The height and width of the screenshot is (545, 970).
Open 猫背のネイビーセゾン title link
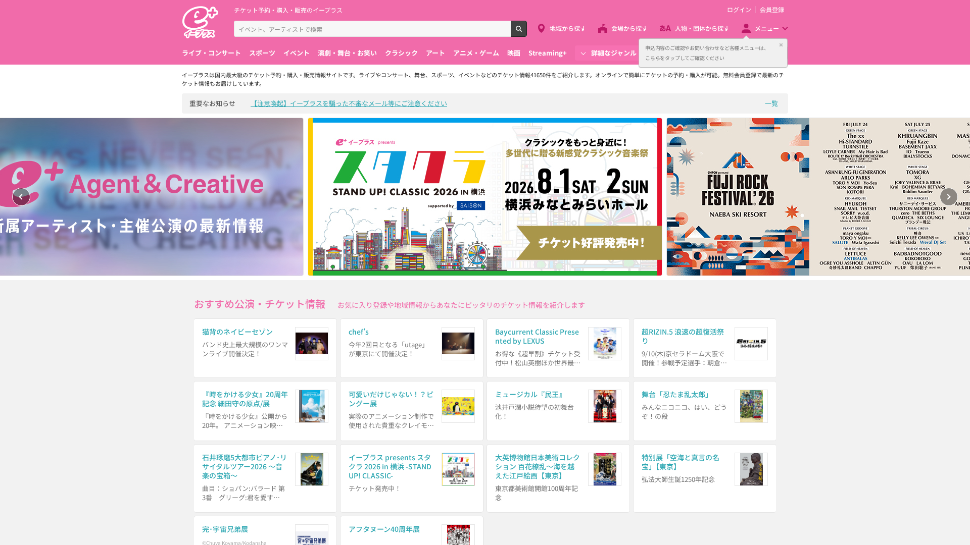click(x=237, y=332)
